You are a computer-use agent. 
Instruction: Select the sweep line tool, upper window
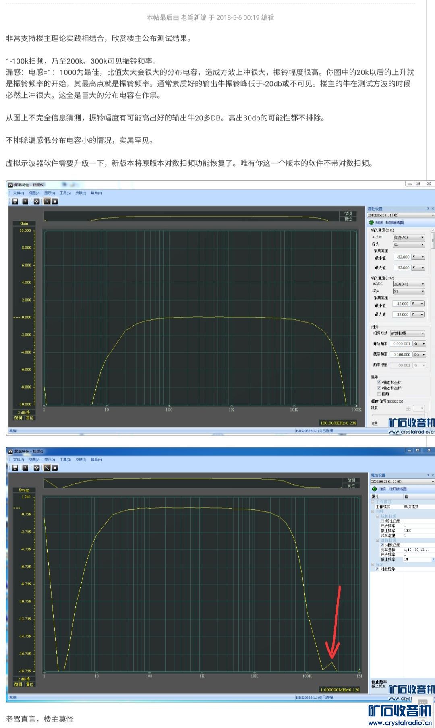coord(47,201)
